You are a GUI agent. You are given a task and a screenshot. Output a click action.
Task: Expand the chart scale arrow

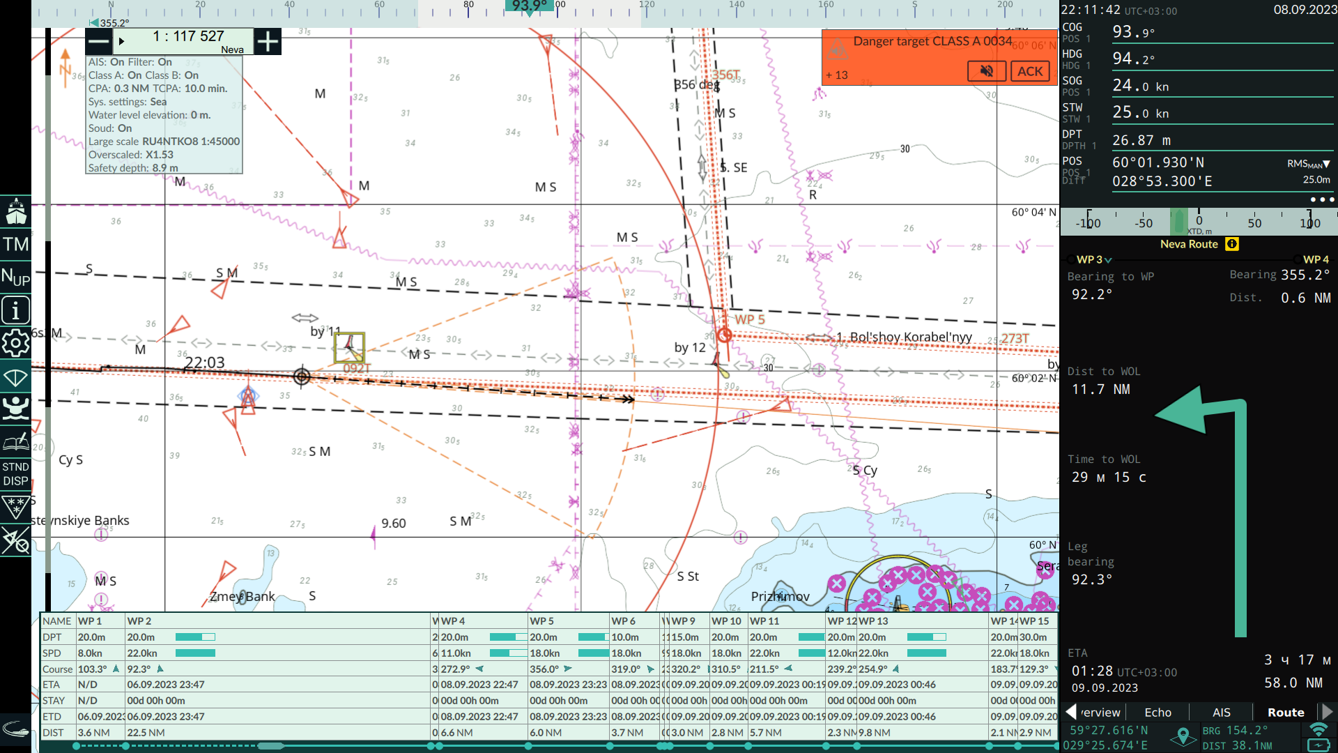tap(122, 42)
